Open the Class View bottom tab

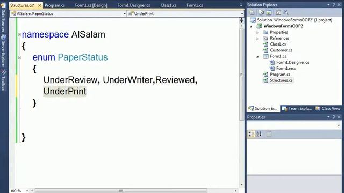click(328, 108)
